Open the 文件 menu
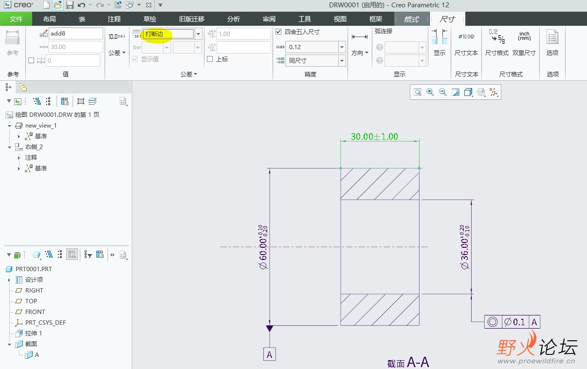The image size is (587, 369). click(16, 19)
